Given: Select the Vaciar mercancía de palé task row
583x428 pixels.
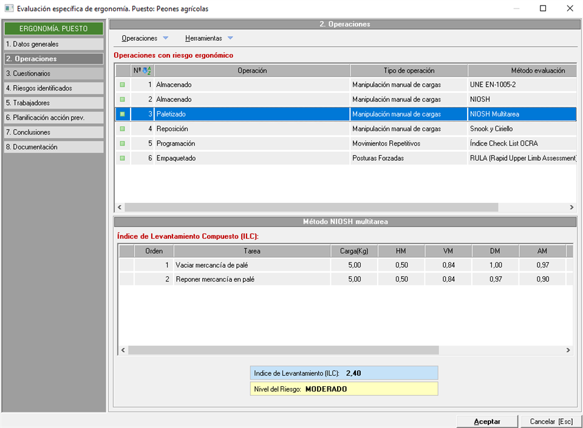Looking at the screenshot, I should 252,265.
